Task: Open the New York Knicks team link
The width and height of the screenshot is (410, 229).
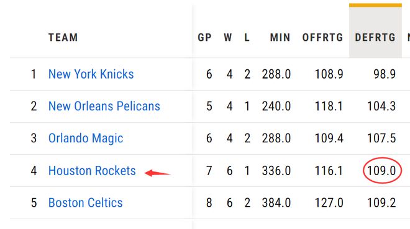Action: pos(91,74)
